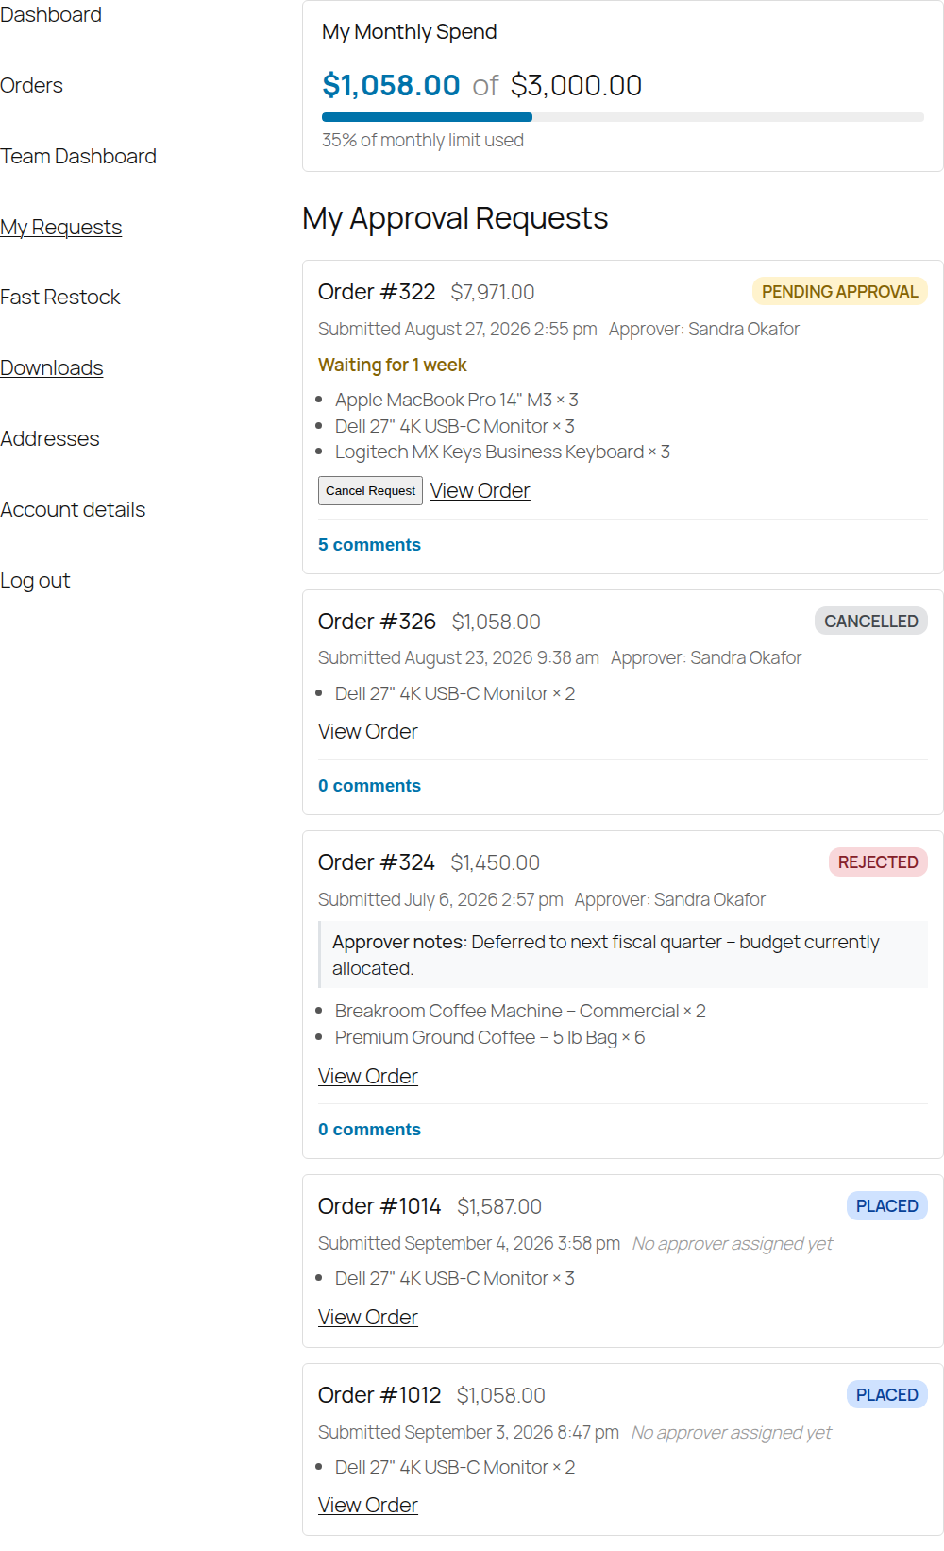Expand the 5 comments on Order #322
The width and height of the screenshot is (944, 1551).
(x=369, y=545)
